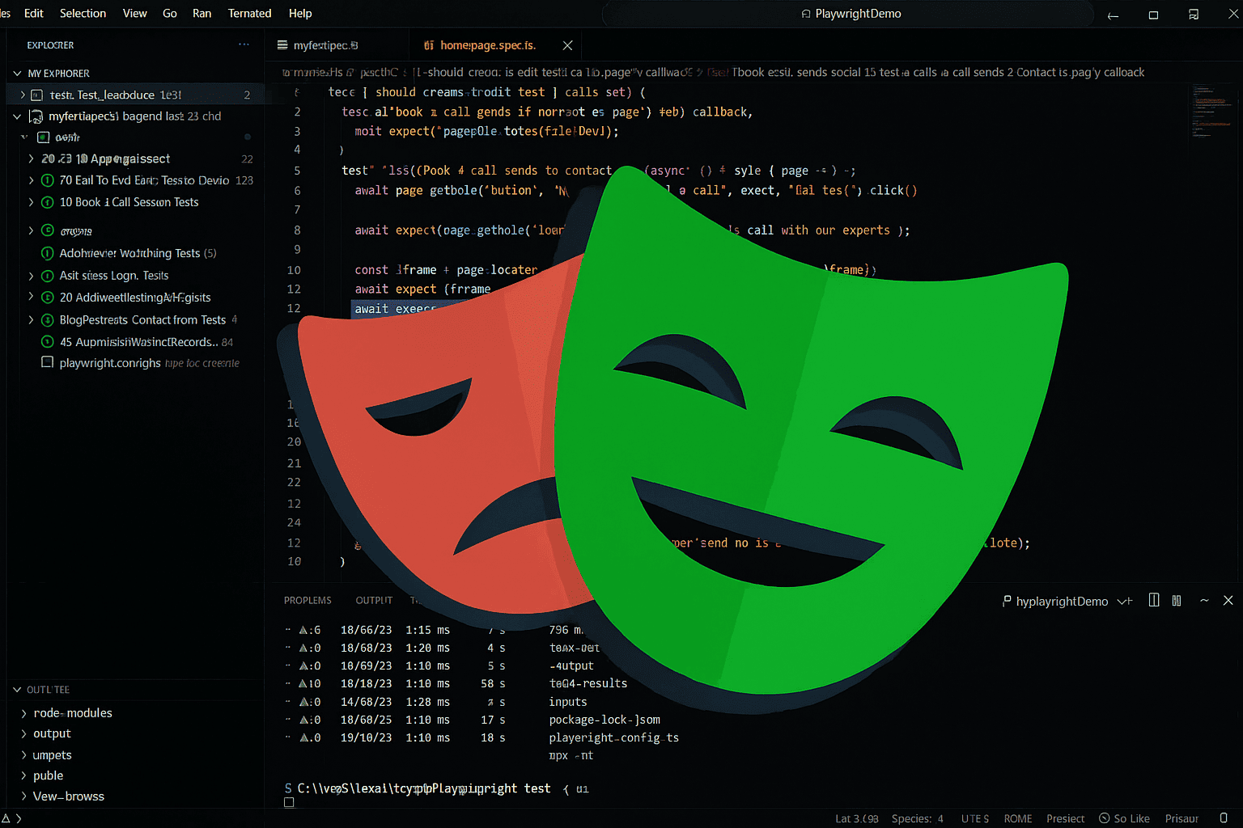Toggle the green checkbox under myfertiapecs folder
The width and height of the screenshot is (1243, 828).
pyautogui.click(x=44, y=137)
